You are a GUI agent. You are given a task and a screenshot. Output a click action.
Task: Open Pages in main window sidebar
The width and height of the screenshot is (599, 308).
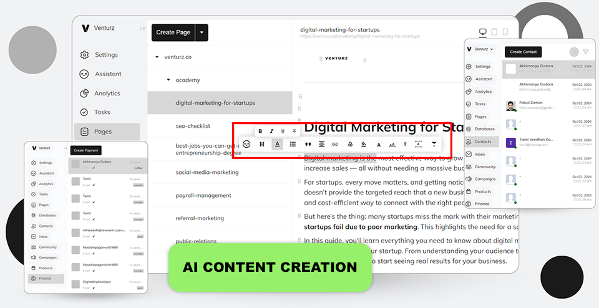[x=107, y=132]
